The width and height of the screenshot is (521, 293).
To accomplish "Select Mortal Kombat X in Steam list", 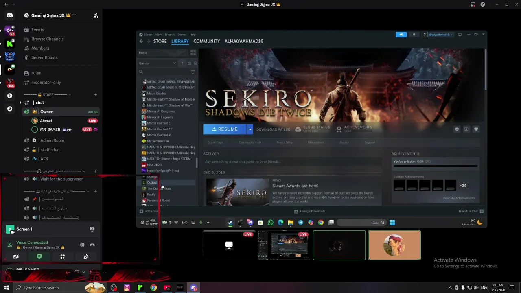I will coord(159,135).
